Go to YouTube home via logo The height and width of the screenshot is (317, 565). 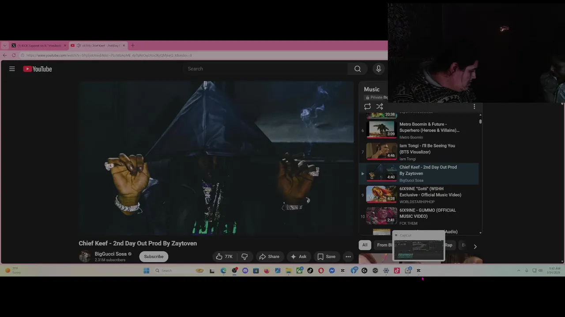[x=38, y=69]
